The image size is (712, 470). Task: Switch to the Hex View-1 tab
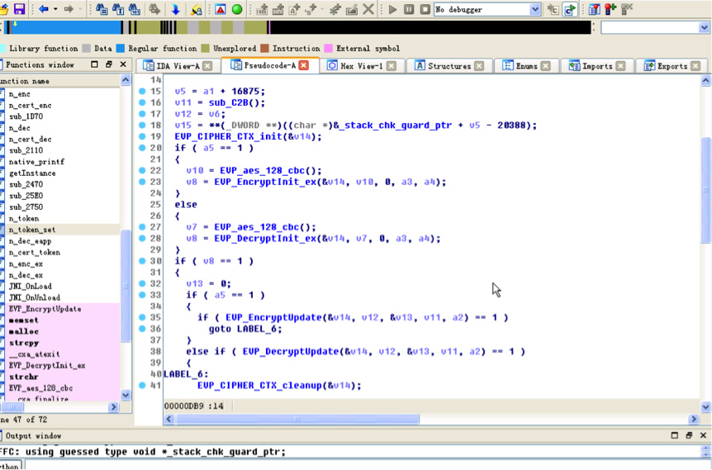click(361, 65)
